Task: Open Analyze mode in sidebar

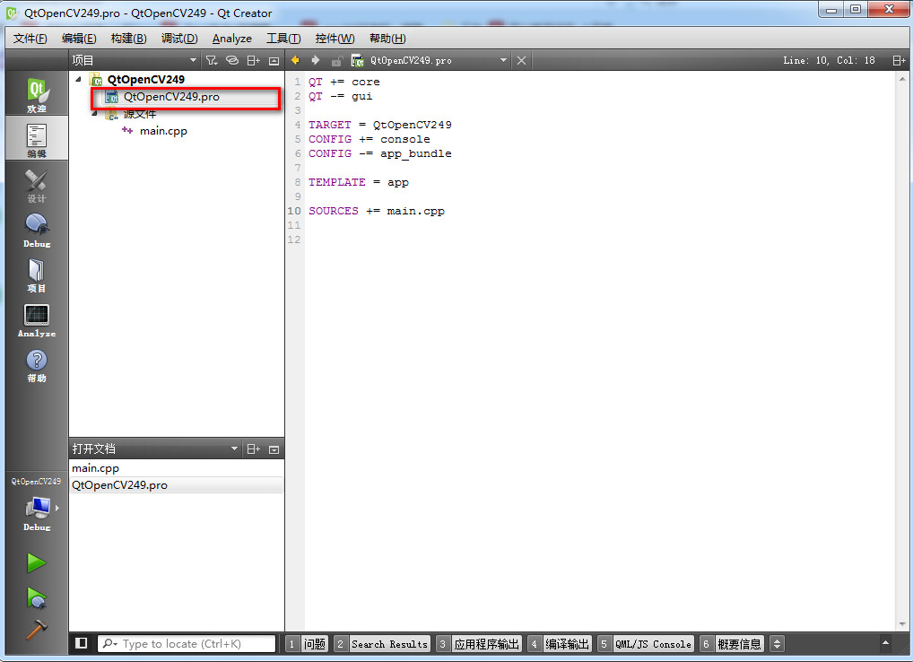Action: click(37, 319)
